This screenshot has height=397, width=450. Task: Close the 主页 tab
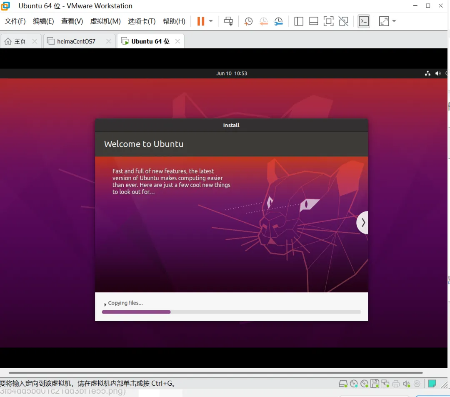(x=35, y=41)
